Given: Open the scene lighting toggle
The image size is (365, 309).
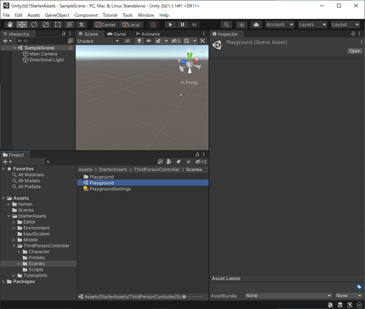Looking at the screenshot, I should coord(139,41).
